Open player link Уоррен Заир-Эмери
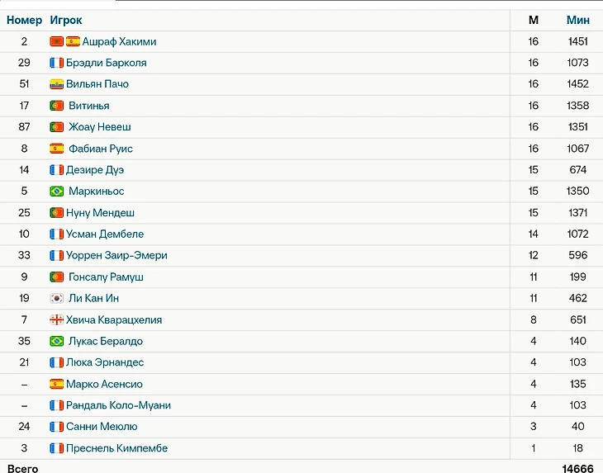This screenshot has width=603, height=473. [x=116, y=255]
